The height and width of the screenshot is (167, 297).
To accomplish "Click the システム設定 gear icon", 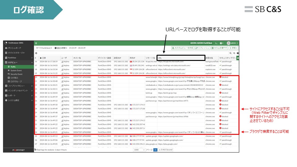I will 6,100.
